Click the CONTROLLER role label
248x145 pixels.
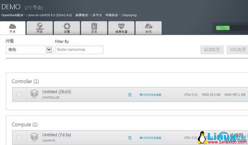51,98
